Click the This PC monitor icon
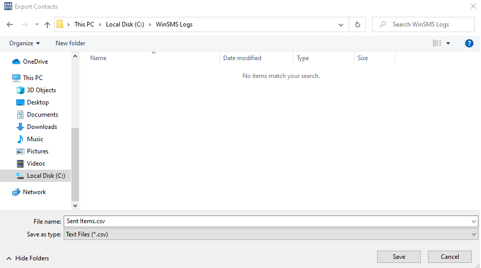 [16, 78]
